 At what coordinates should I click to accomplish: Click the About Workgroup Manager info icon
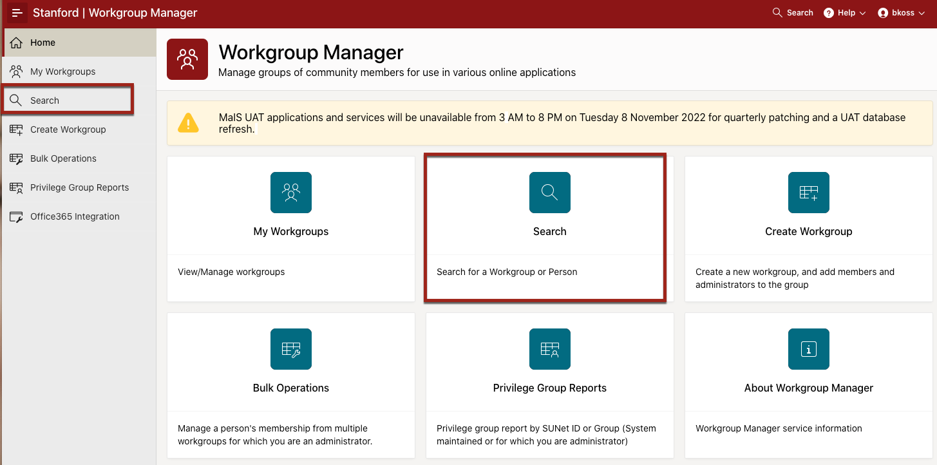pyautogui.click(x=808, y=349)
